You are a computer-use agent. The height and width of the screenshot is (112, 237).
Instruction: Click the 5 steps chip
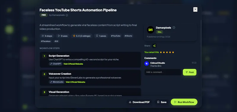click(47, 36)
